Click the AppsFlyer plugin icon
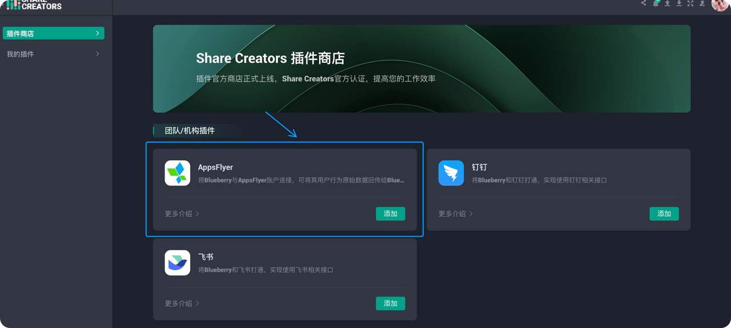731x328 pixels. 178,173
